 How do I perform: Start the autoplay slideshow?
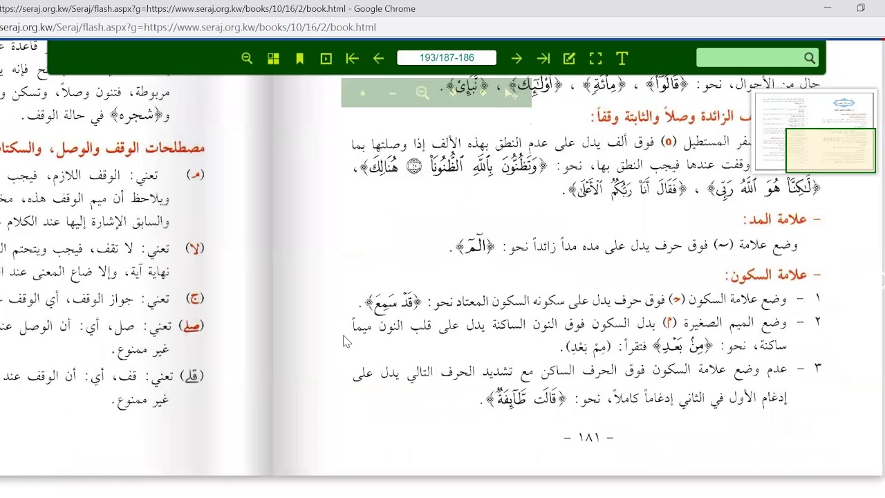[326, 59]
